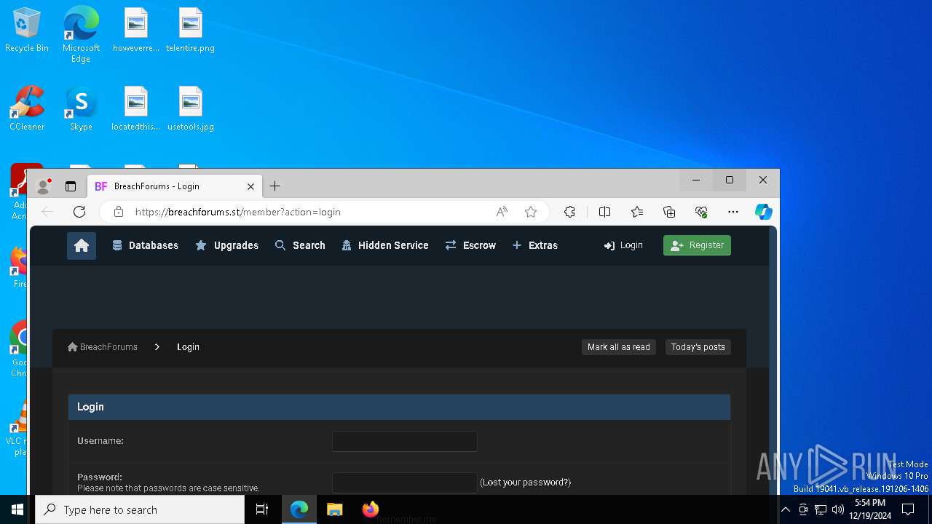
Task: Select the usetools.jpg desktop file
Action: click(x=190, y=109)
